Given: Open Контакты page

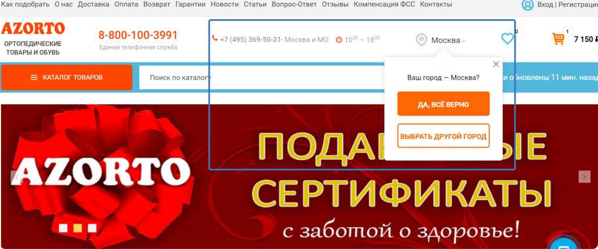Looking at the screenshot, I should click(436, 5).
